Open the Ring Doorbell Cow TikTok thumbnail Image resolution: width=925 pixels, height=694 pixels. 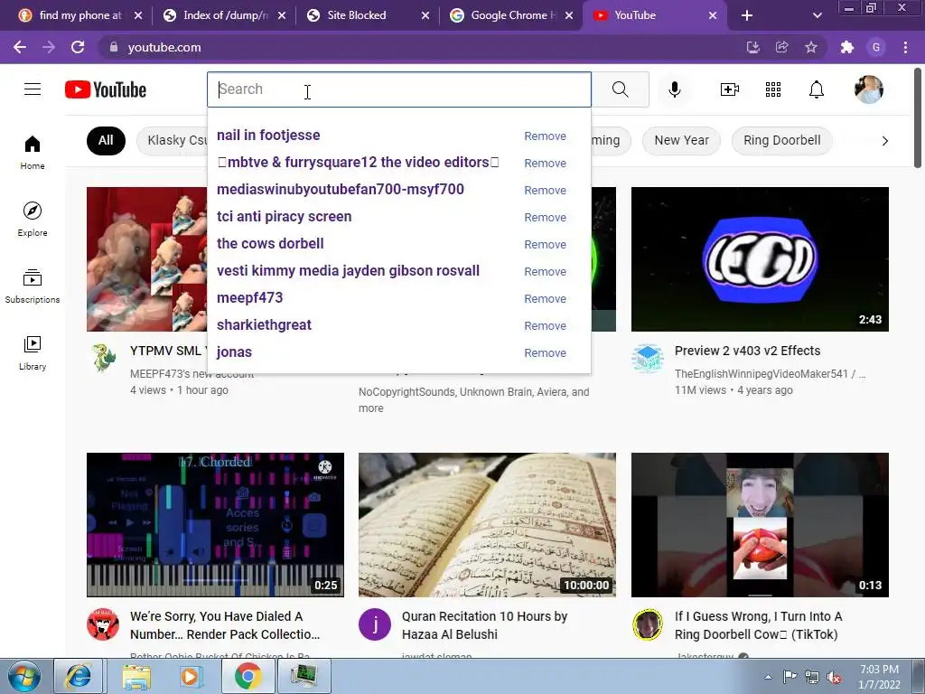pos(760,525)
